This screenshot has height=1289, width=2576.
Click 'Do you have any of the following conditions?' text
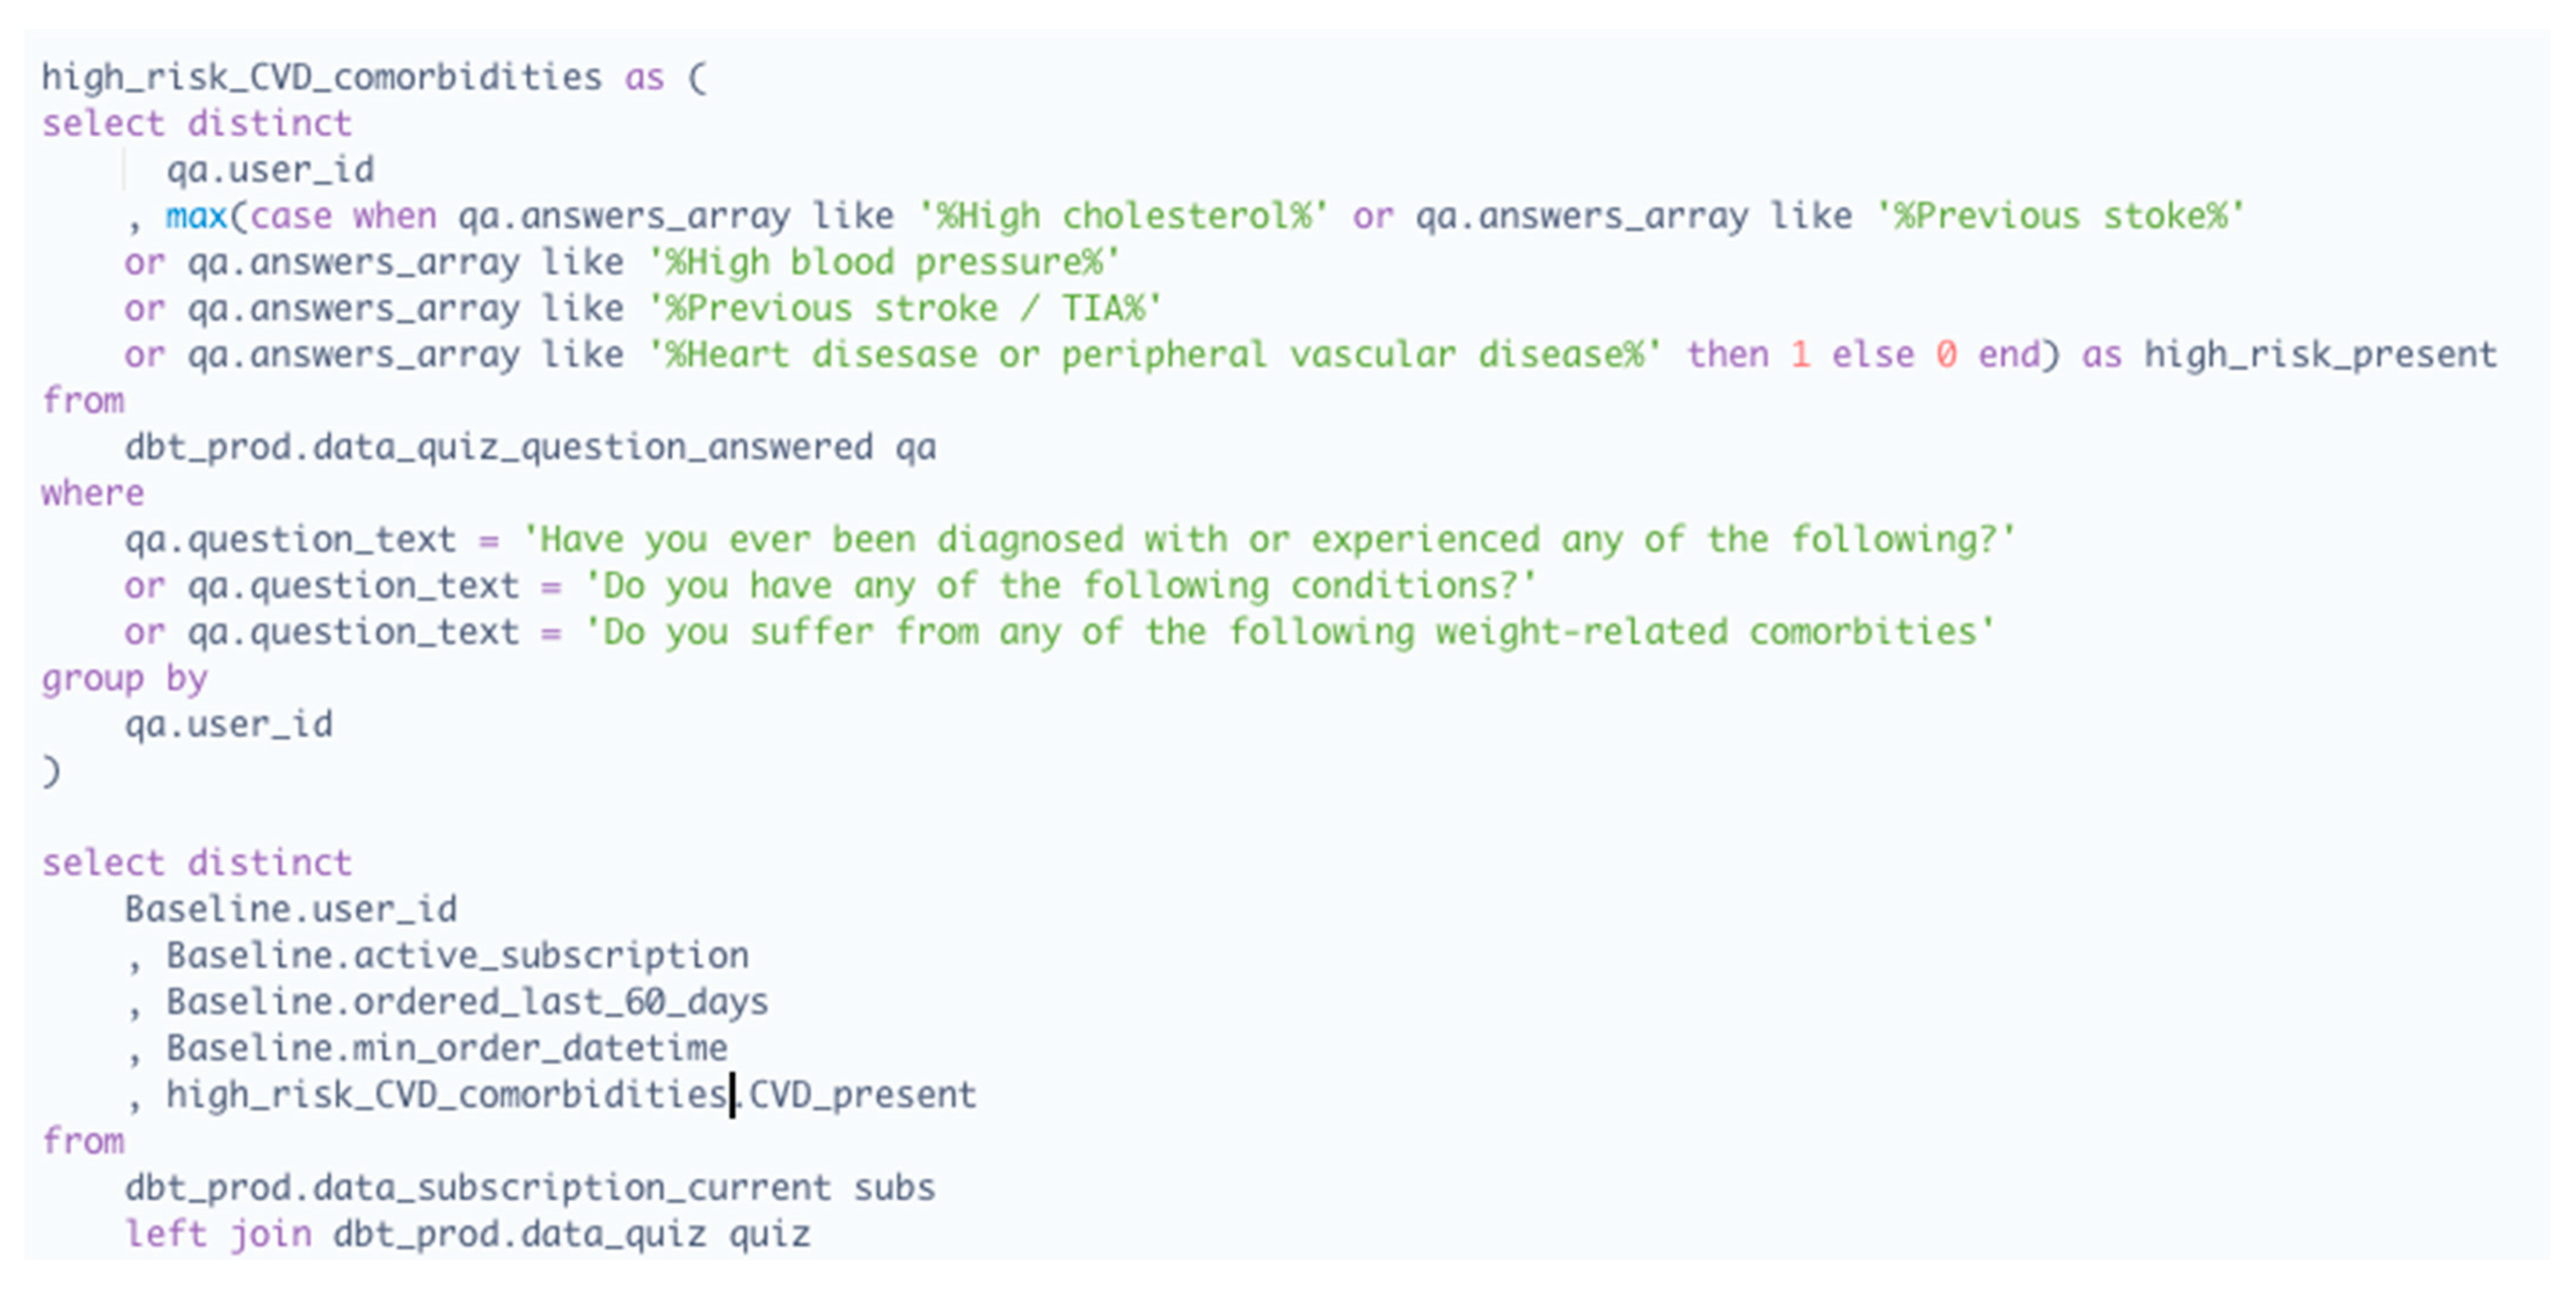click(1060, 586)
